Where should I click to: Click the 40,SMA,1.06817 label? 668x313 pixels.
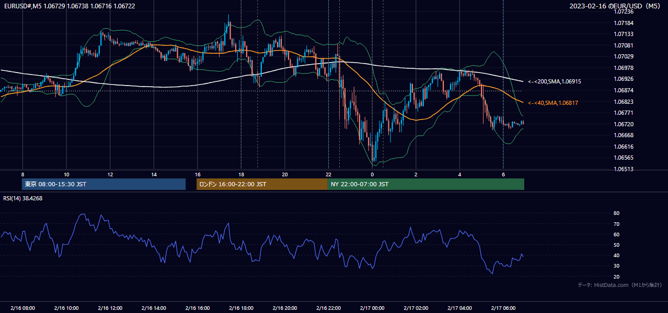pyautogui.click(x=553, y=103)
